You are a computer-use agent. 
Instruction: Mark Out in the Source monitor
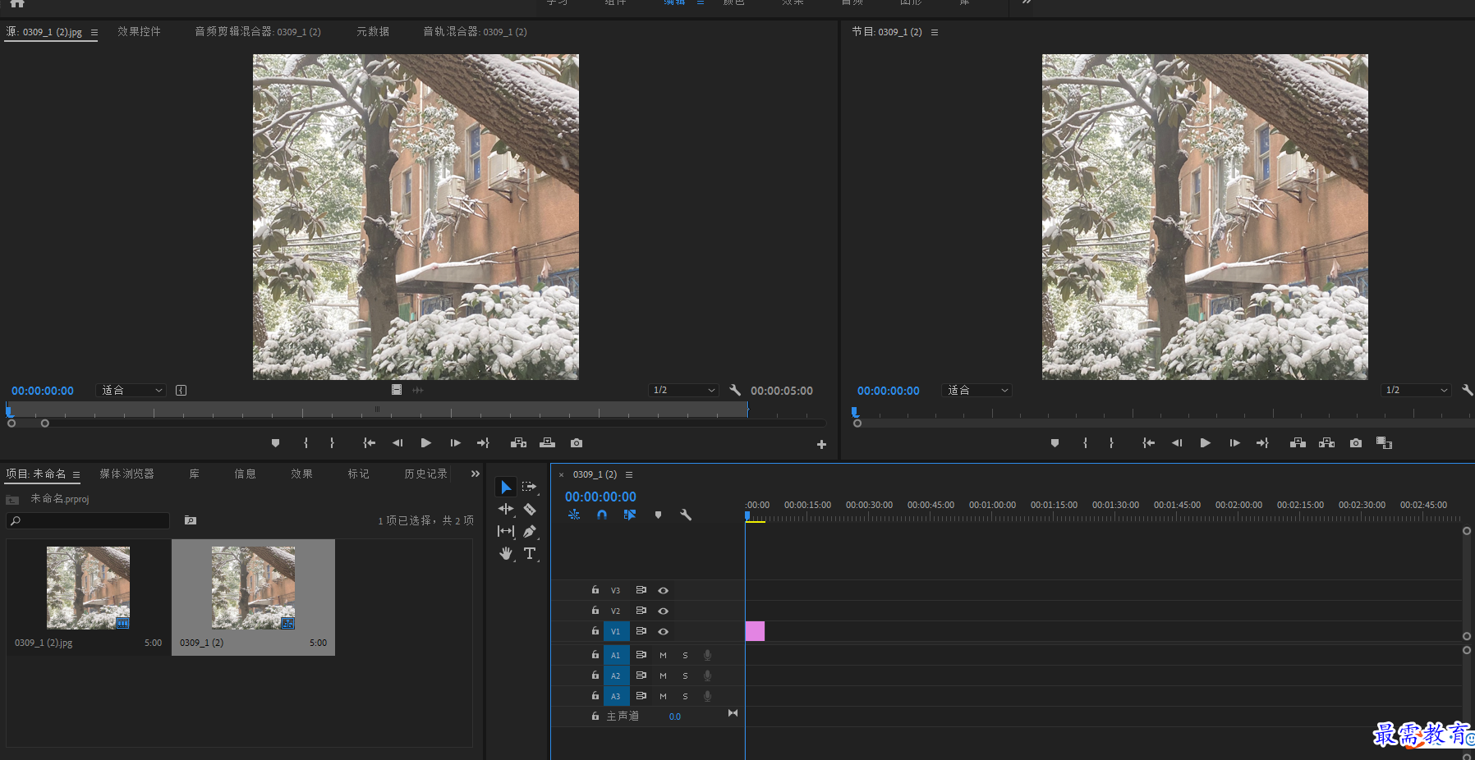pyautogui.click(x=332, y=443)
